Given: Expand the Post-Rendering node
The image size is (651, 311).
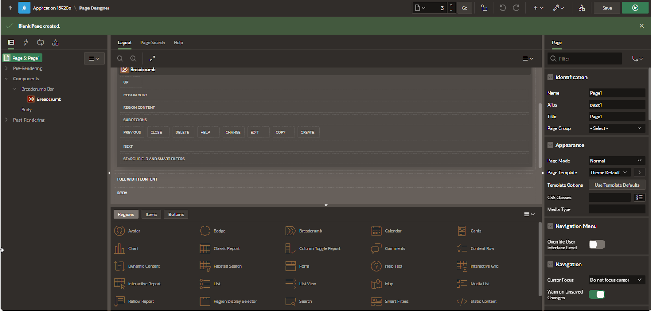Looking at the screenshot, I should pos(6,120).
